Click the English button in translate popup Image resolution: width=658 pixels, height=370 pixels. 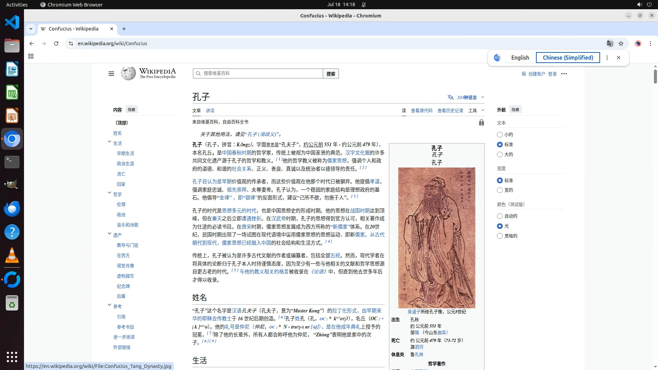click(520, 58)
